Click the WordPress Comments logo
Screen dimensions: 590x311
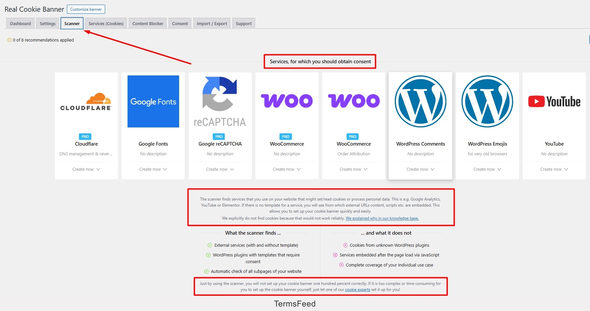pos(421,101)
